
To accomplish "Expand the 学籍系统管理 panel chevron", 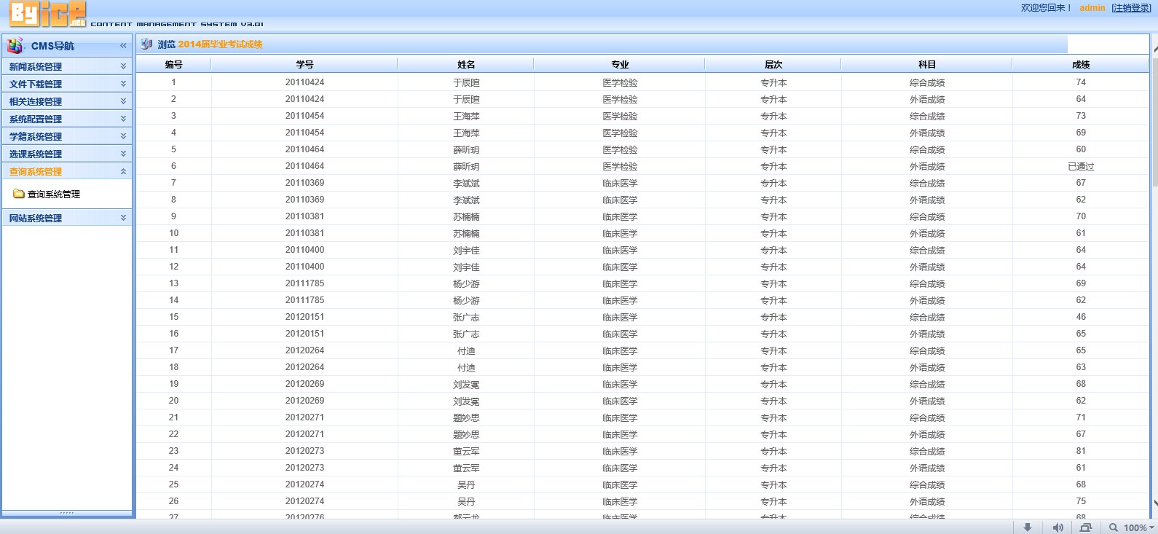I will coord(123,136).
